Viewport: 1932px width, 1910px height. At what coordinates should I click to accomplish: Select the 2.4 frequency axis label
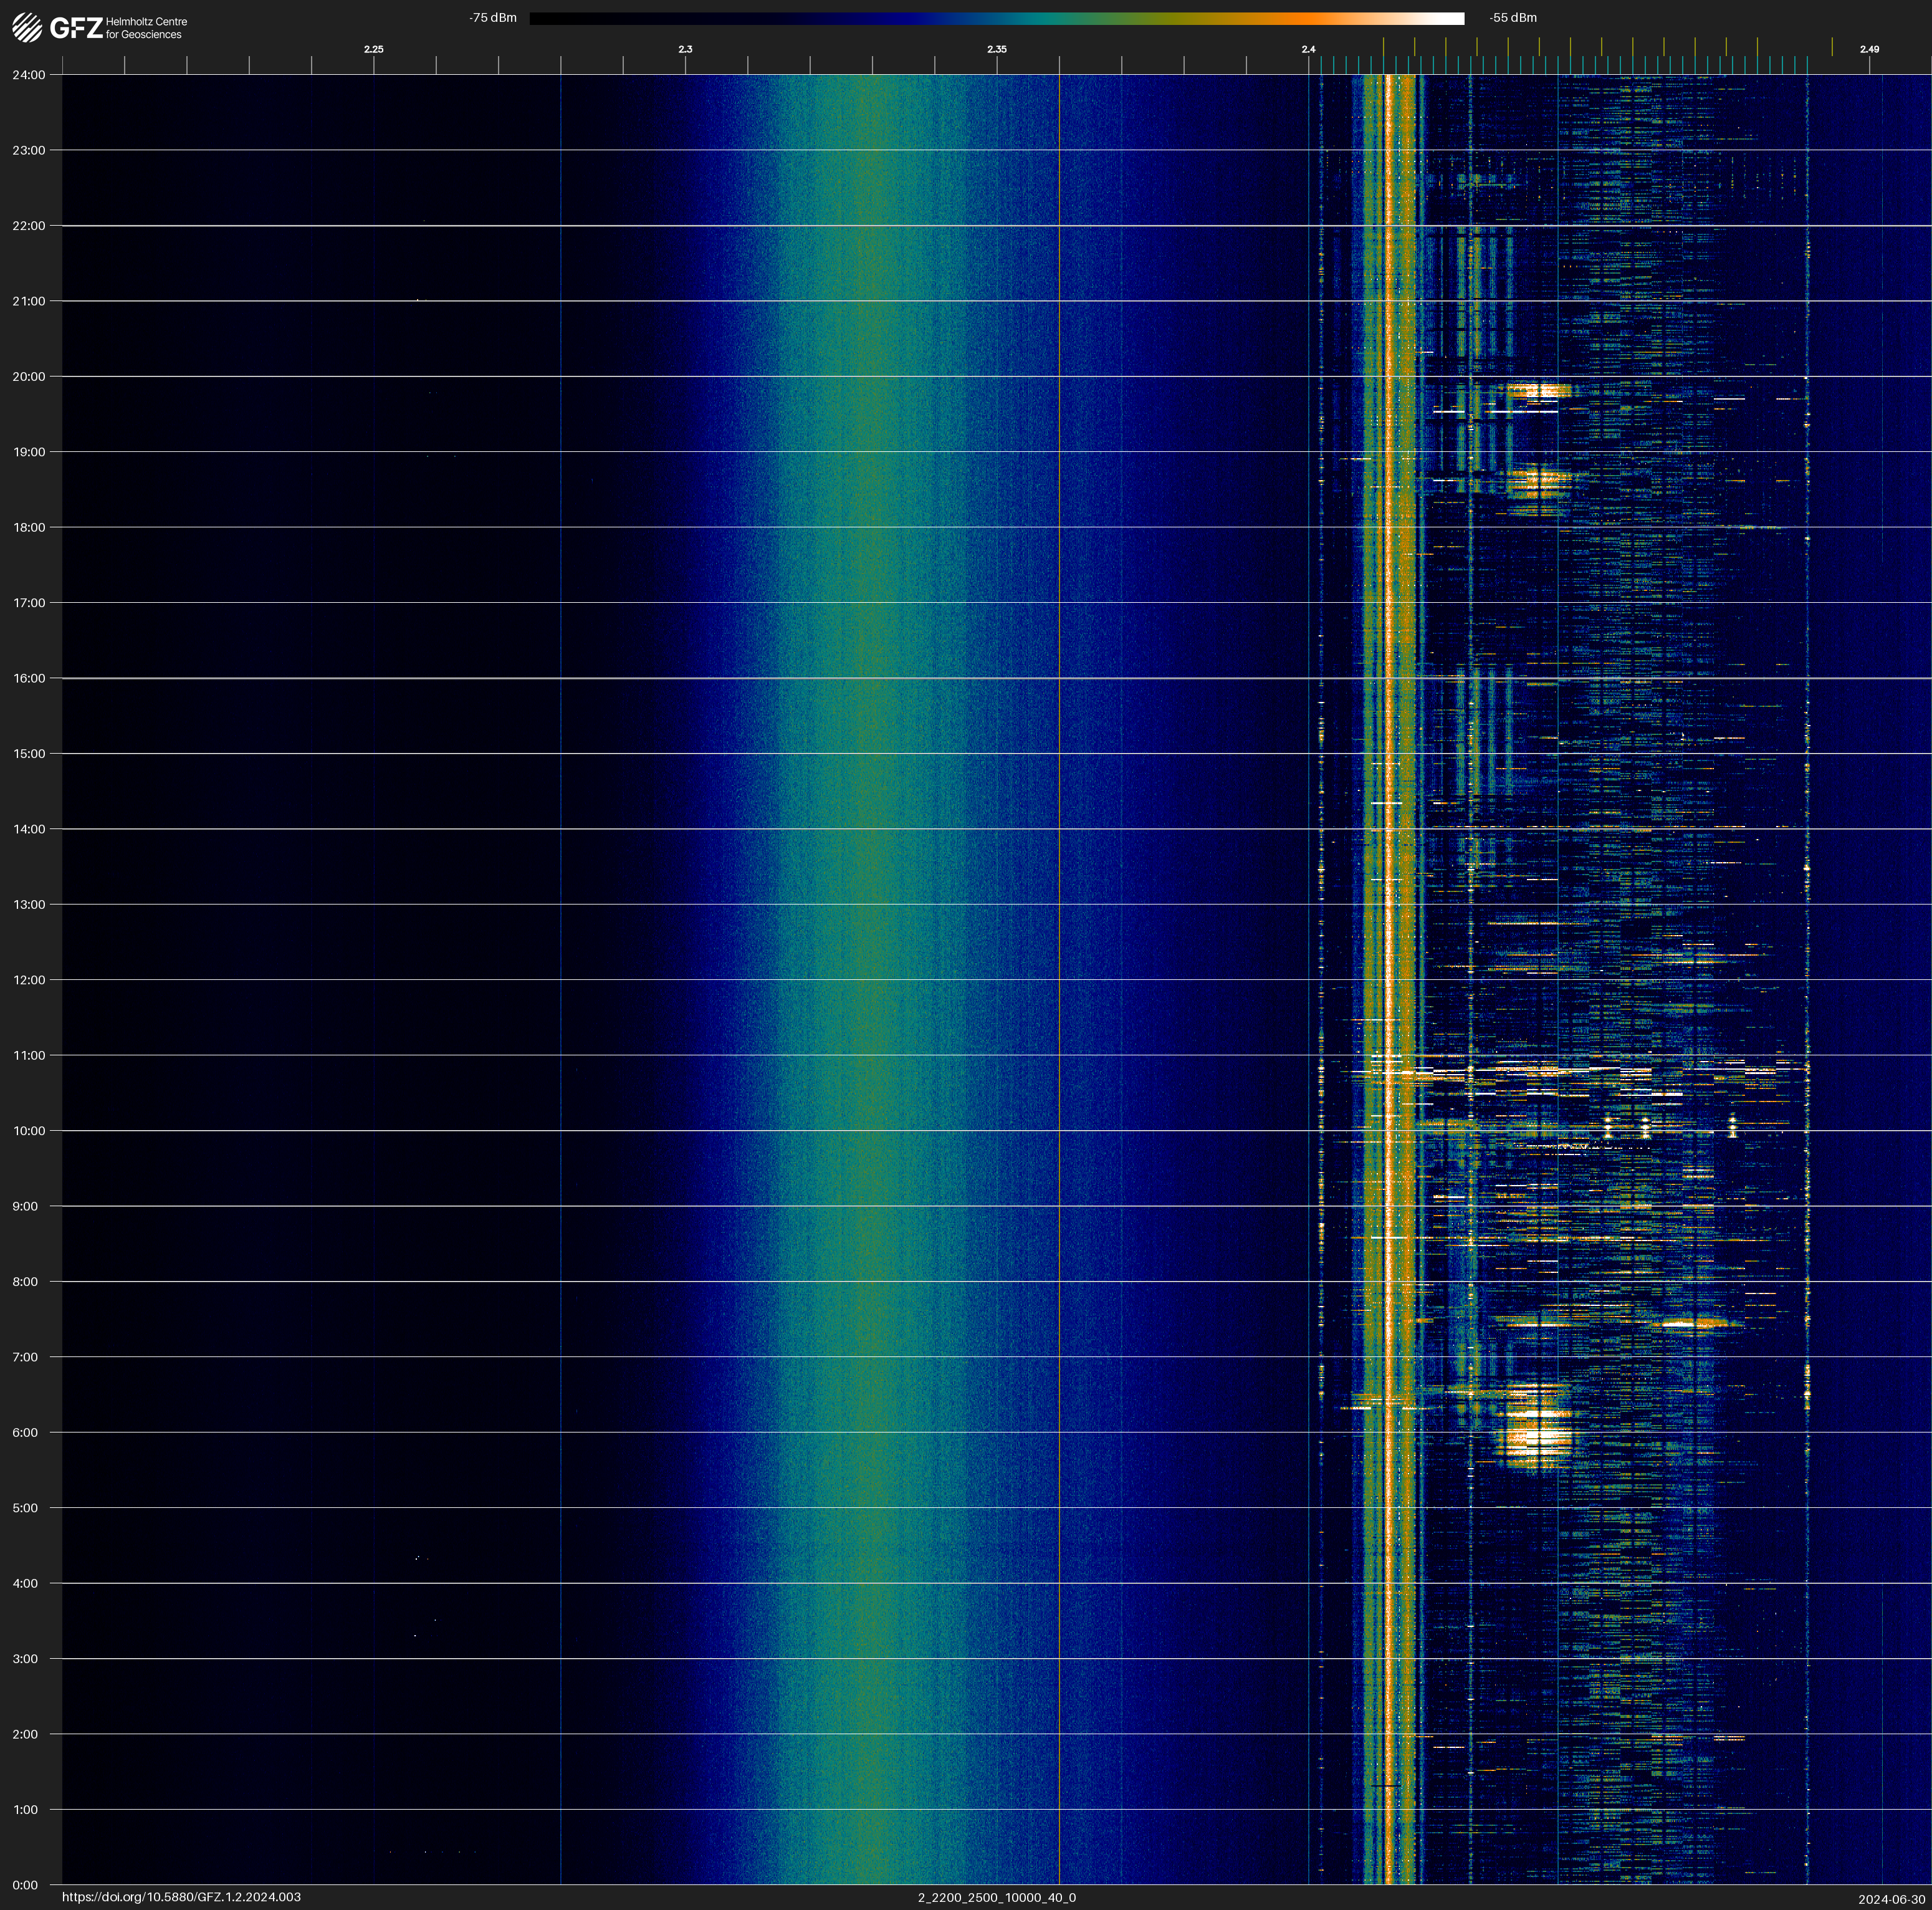coord(1308,49)
